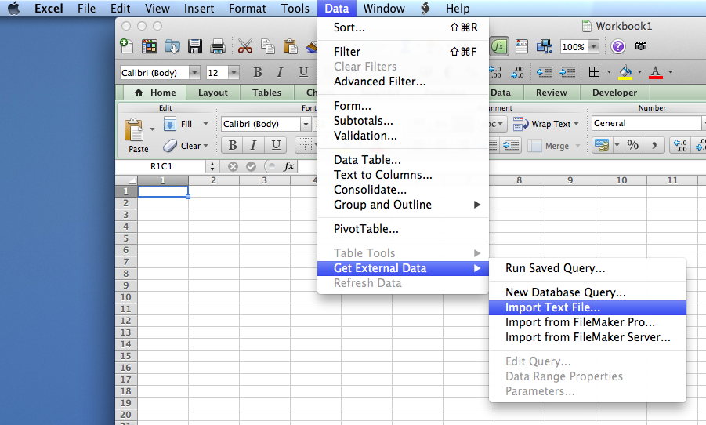This screenshot has width=706, height=425.
Task: Click the green fx Formula Builder icon
Action: [x=499, y=46]
